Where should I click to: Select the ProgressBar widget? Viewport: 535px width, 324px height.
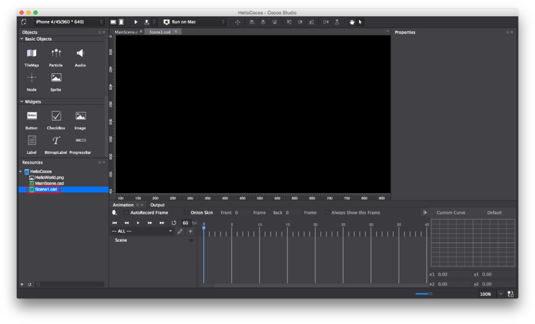[x=80, y=144]
